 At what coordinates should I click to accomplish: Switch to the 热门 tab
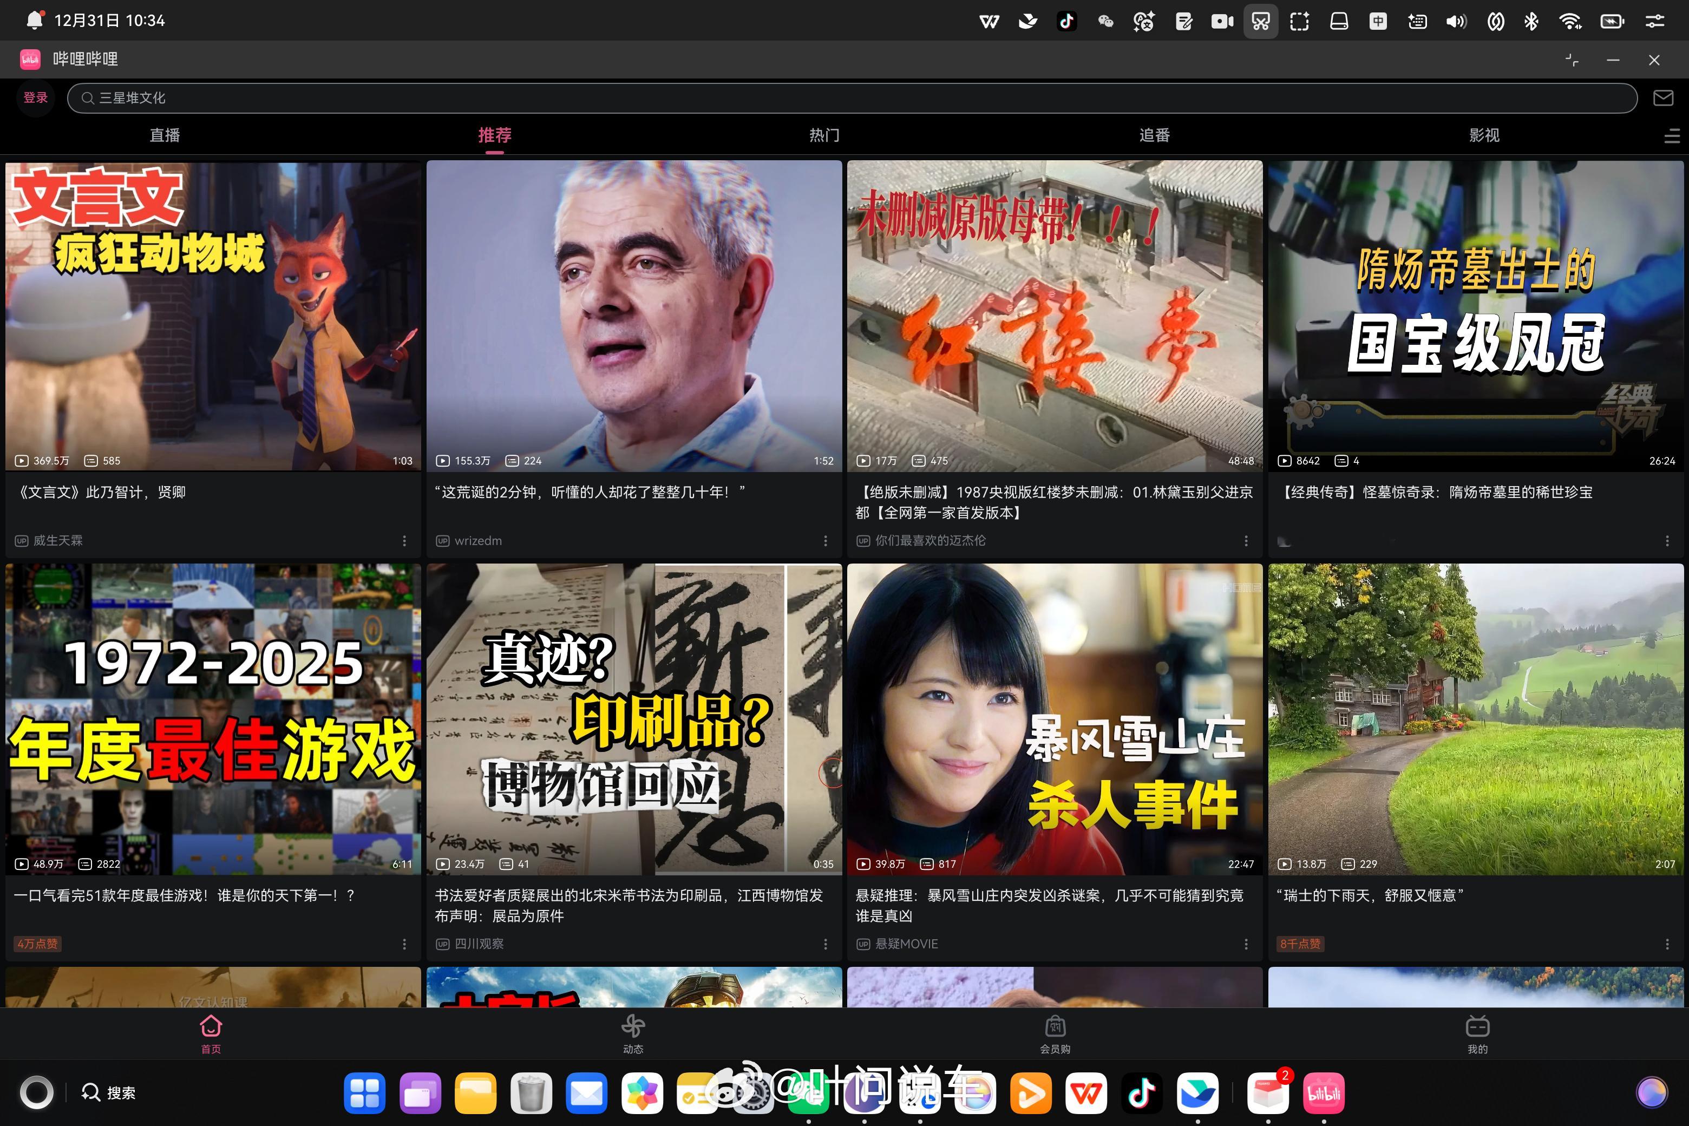824,135
